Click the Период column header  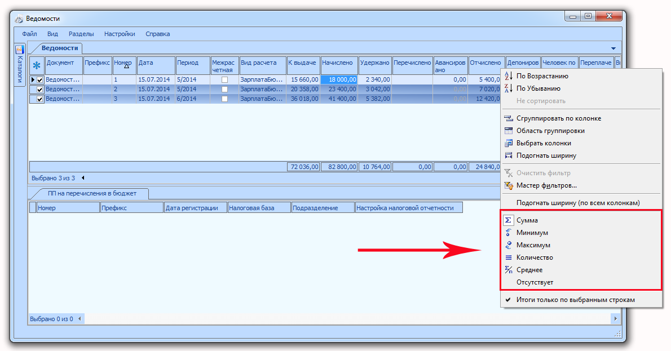[x=193, y=66]
